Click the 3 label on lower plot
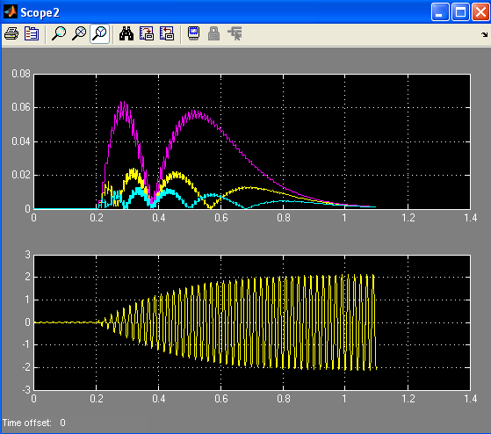This screenshot has width=491, height=434. coord(27,255)
